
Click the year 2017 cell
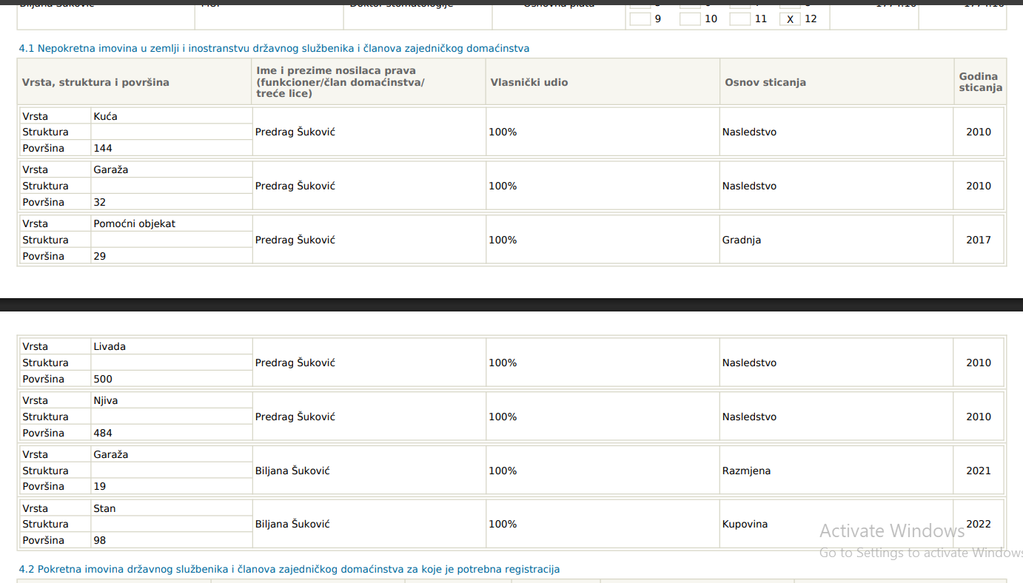(978, 240)
